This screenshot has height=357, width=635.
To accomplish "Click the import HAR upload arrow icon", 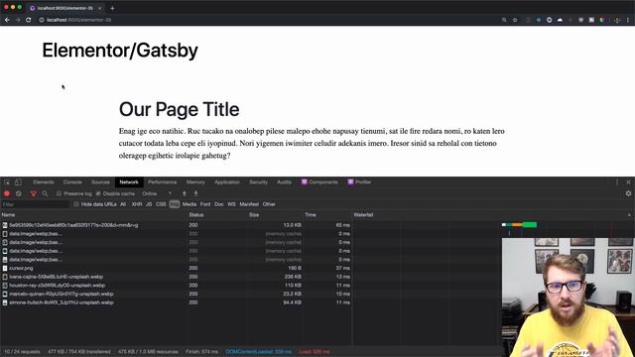I will (x=185, y=193).
